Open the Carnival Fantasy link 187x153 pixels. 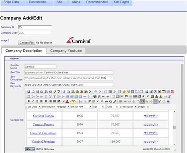pyautogui.click(x=43, y=124)
